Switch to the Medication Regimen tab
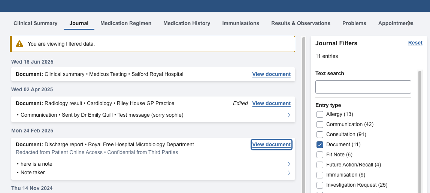Screen dimensions: 430x193 [126, 23]
